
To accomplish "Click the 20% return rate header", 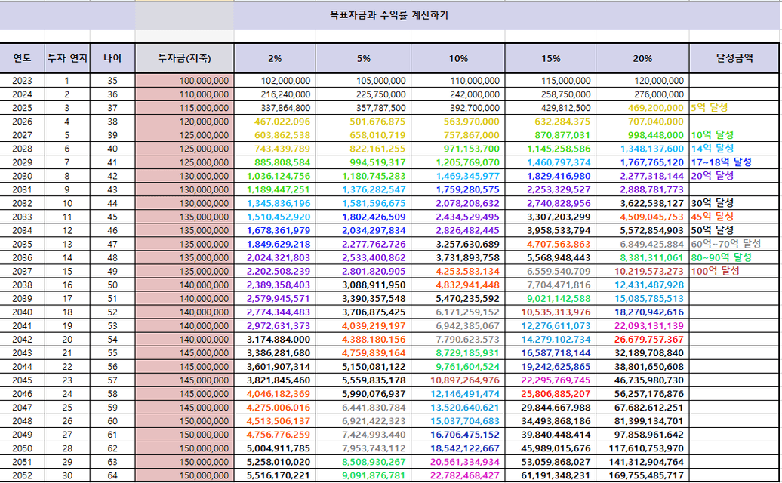I will point(642,58).
